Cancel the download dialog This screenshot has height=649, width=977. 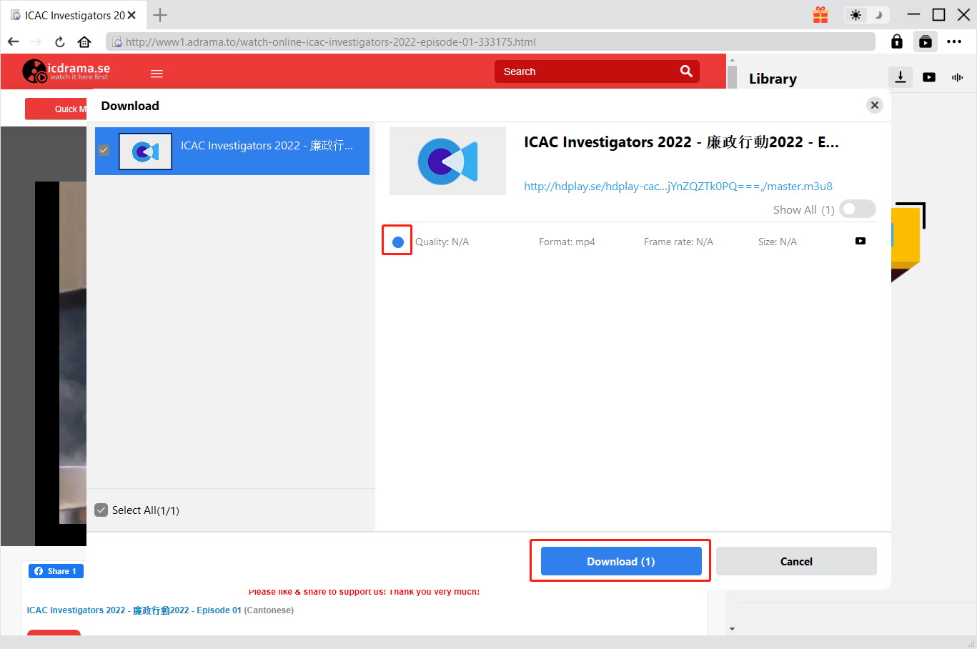click(x=796, y=561)
